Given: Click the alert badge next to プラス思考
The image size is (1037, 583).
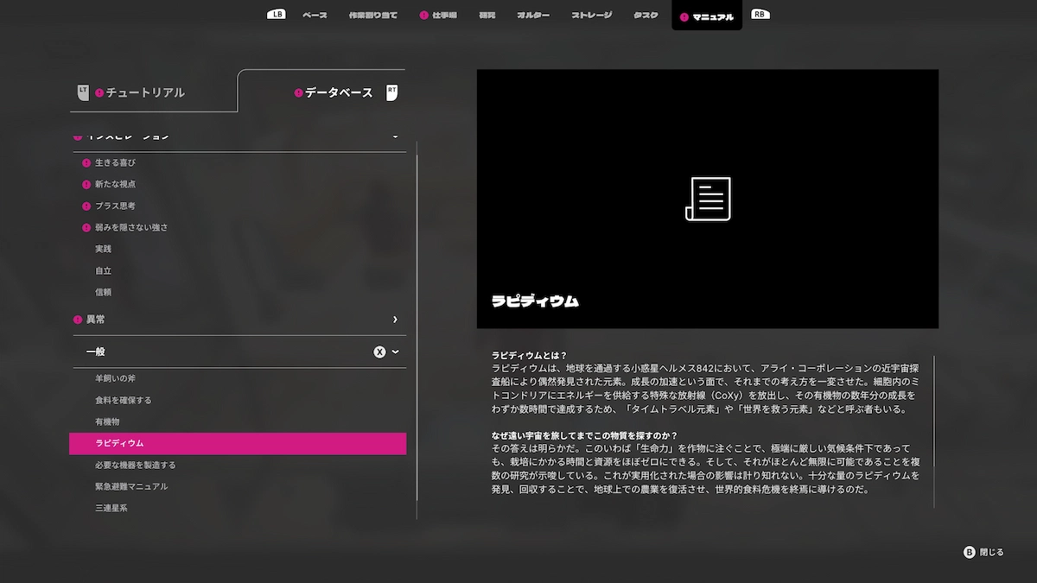Looking at the screenshot, I should click(86, 206).
